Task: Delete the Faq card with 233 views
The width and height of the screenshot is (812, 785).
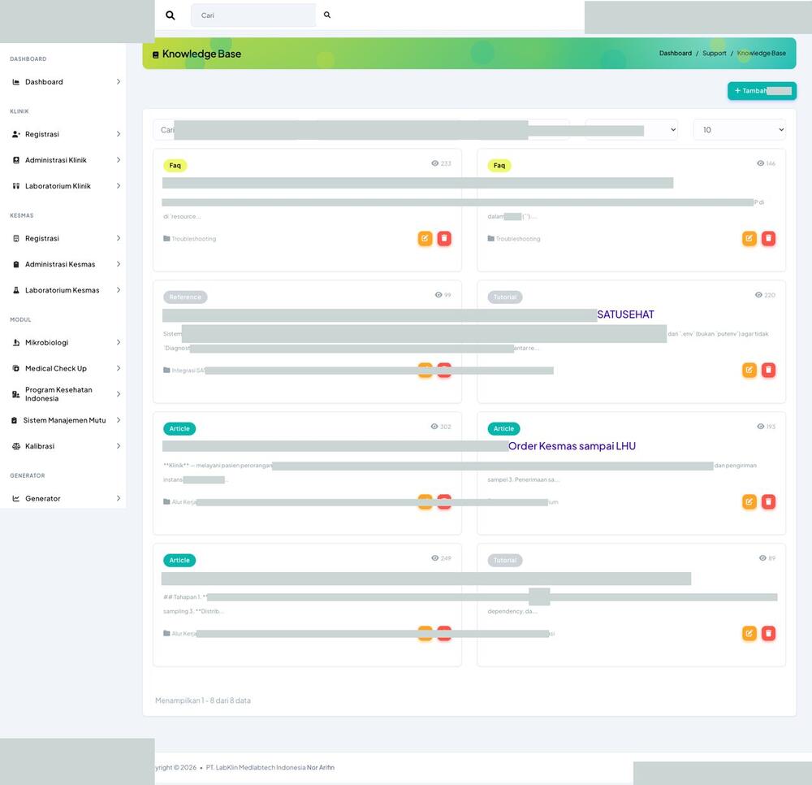Action: pyautogui.click(x=444, y=238)
